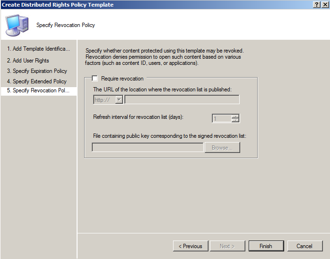This screenshot has width=330, height=259.
Task: Click the refresh interval days field
Action: [x=221, y=118]
